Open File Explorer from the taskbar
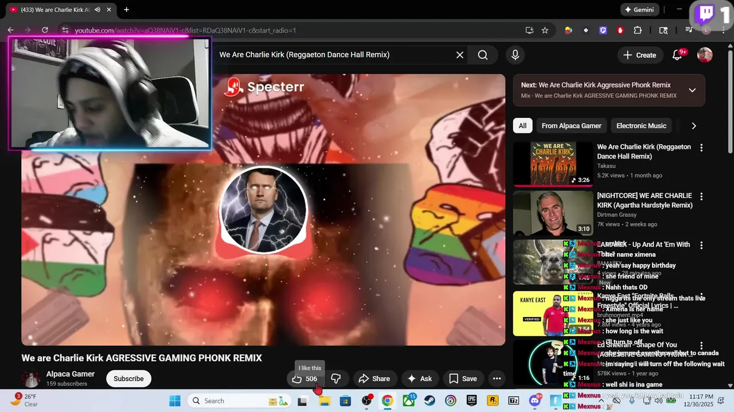 323,401
